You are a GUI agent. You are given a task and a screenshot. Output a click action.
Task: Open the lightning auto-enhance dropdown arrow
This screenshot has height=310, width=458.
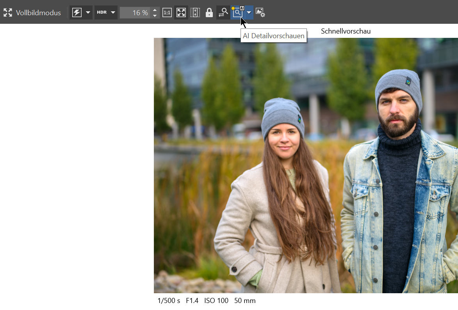coord(88,12)
